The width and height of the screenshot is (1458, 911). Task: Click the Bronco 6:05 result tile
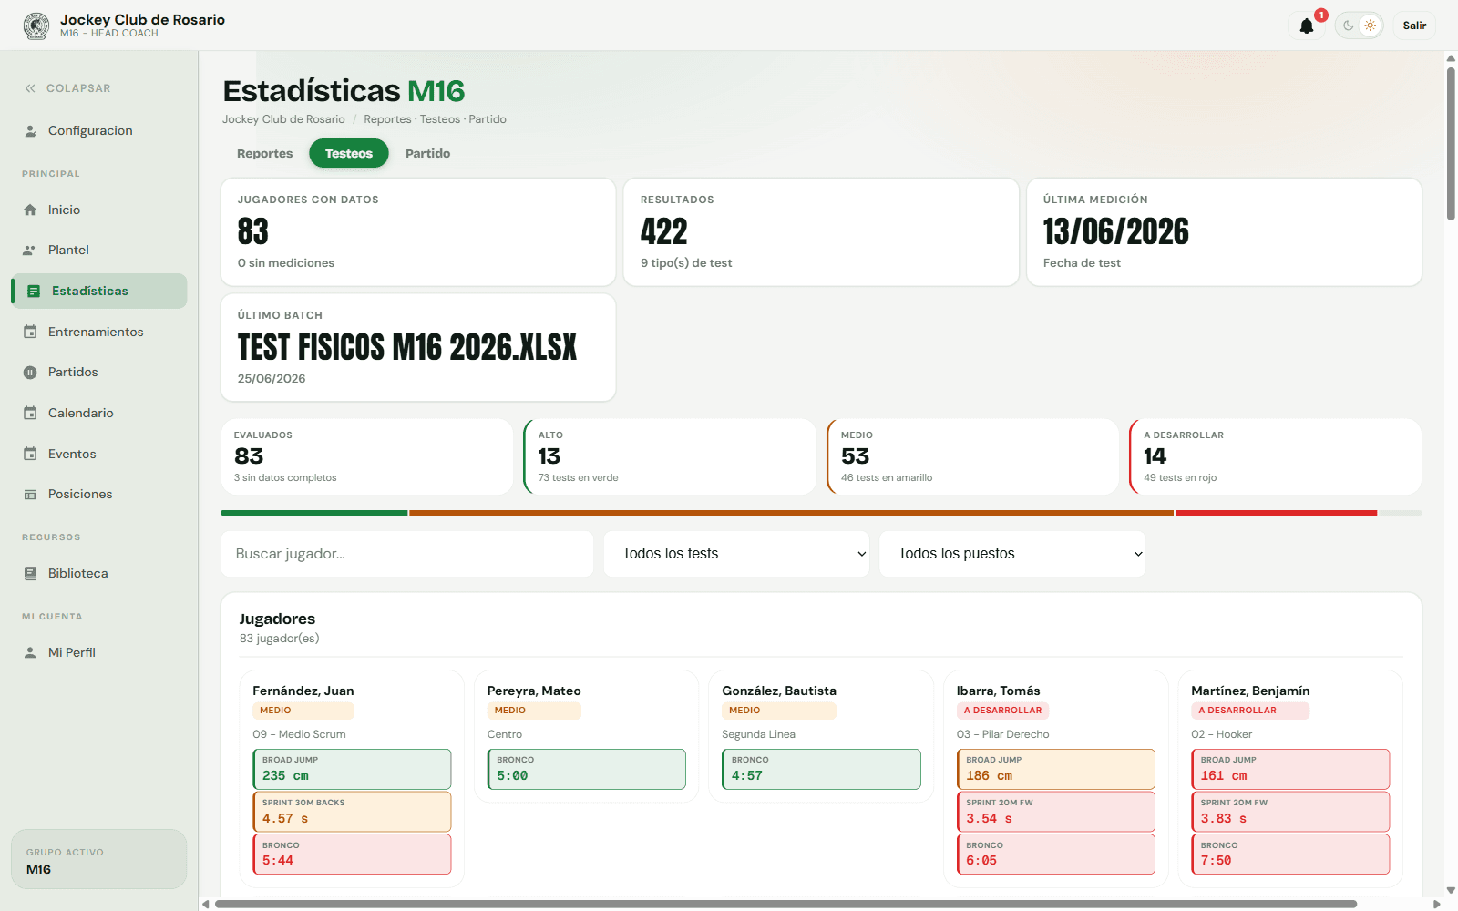(1056, 855)
